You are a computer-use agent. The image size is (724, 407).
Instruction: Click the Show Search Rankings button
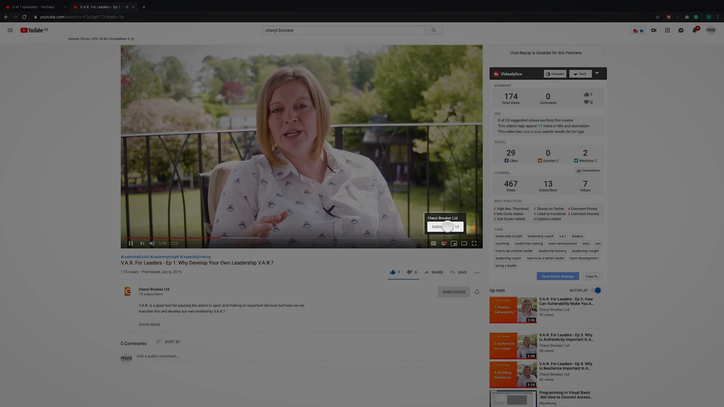click(x=558, y=276)
